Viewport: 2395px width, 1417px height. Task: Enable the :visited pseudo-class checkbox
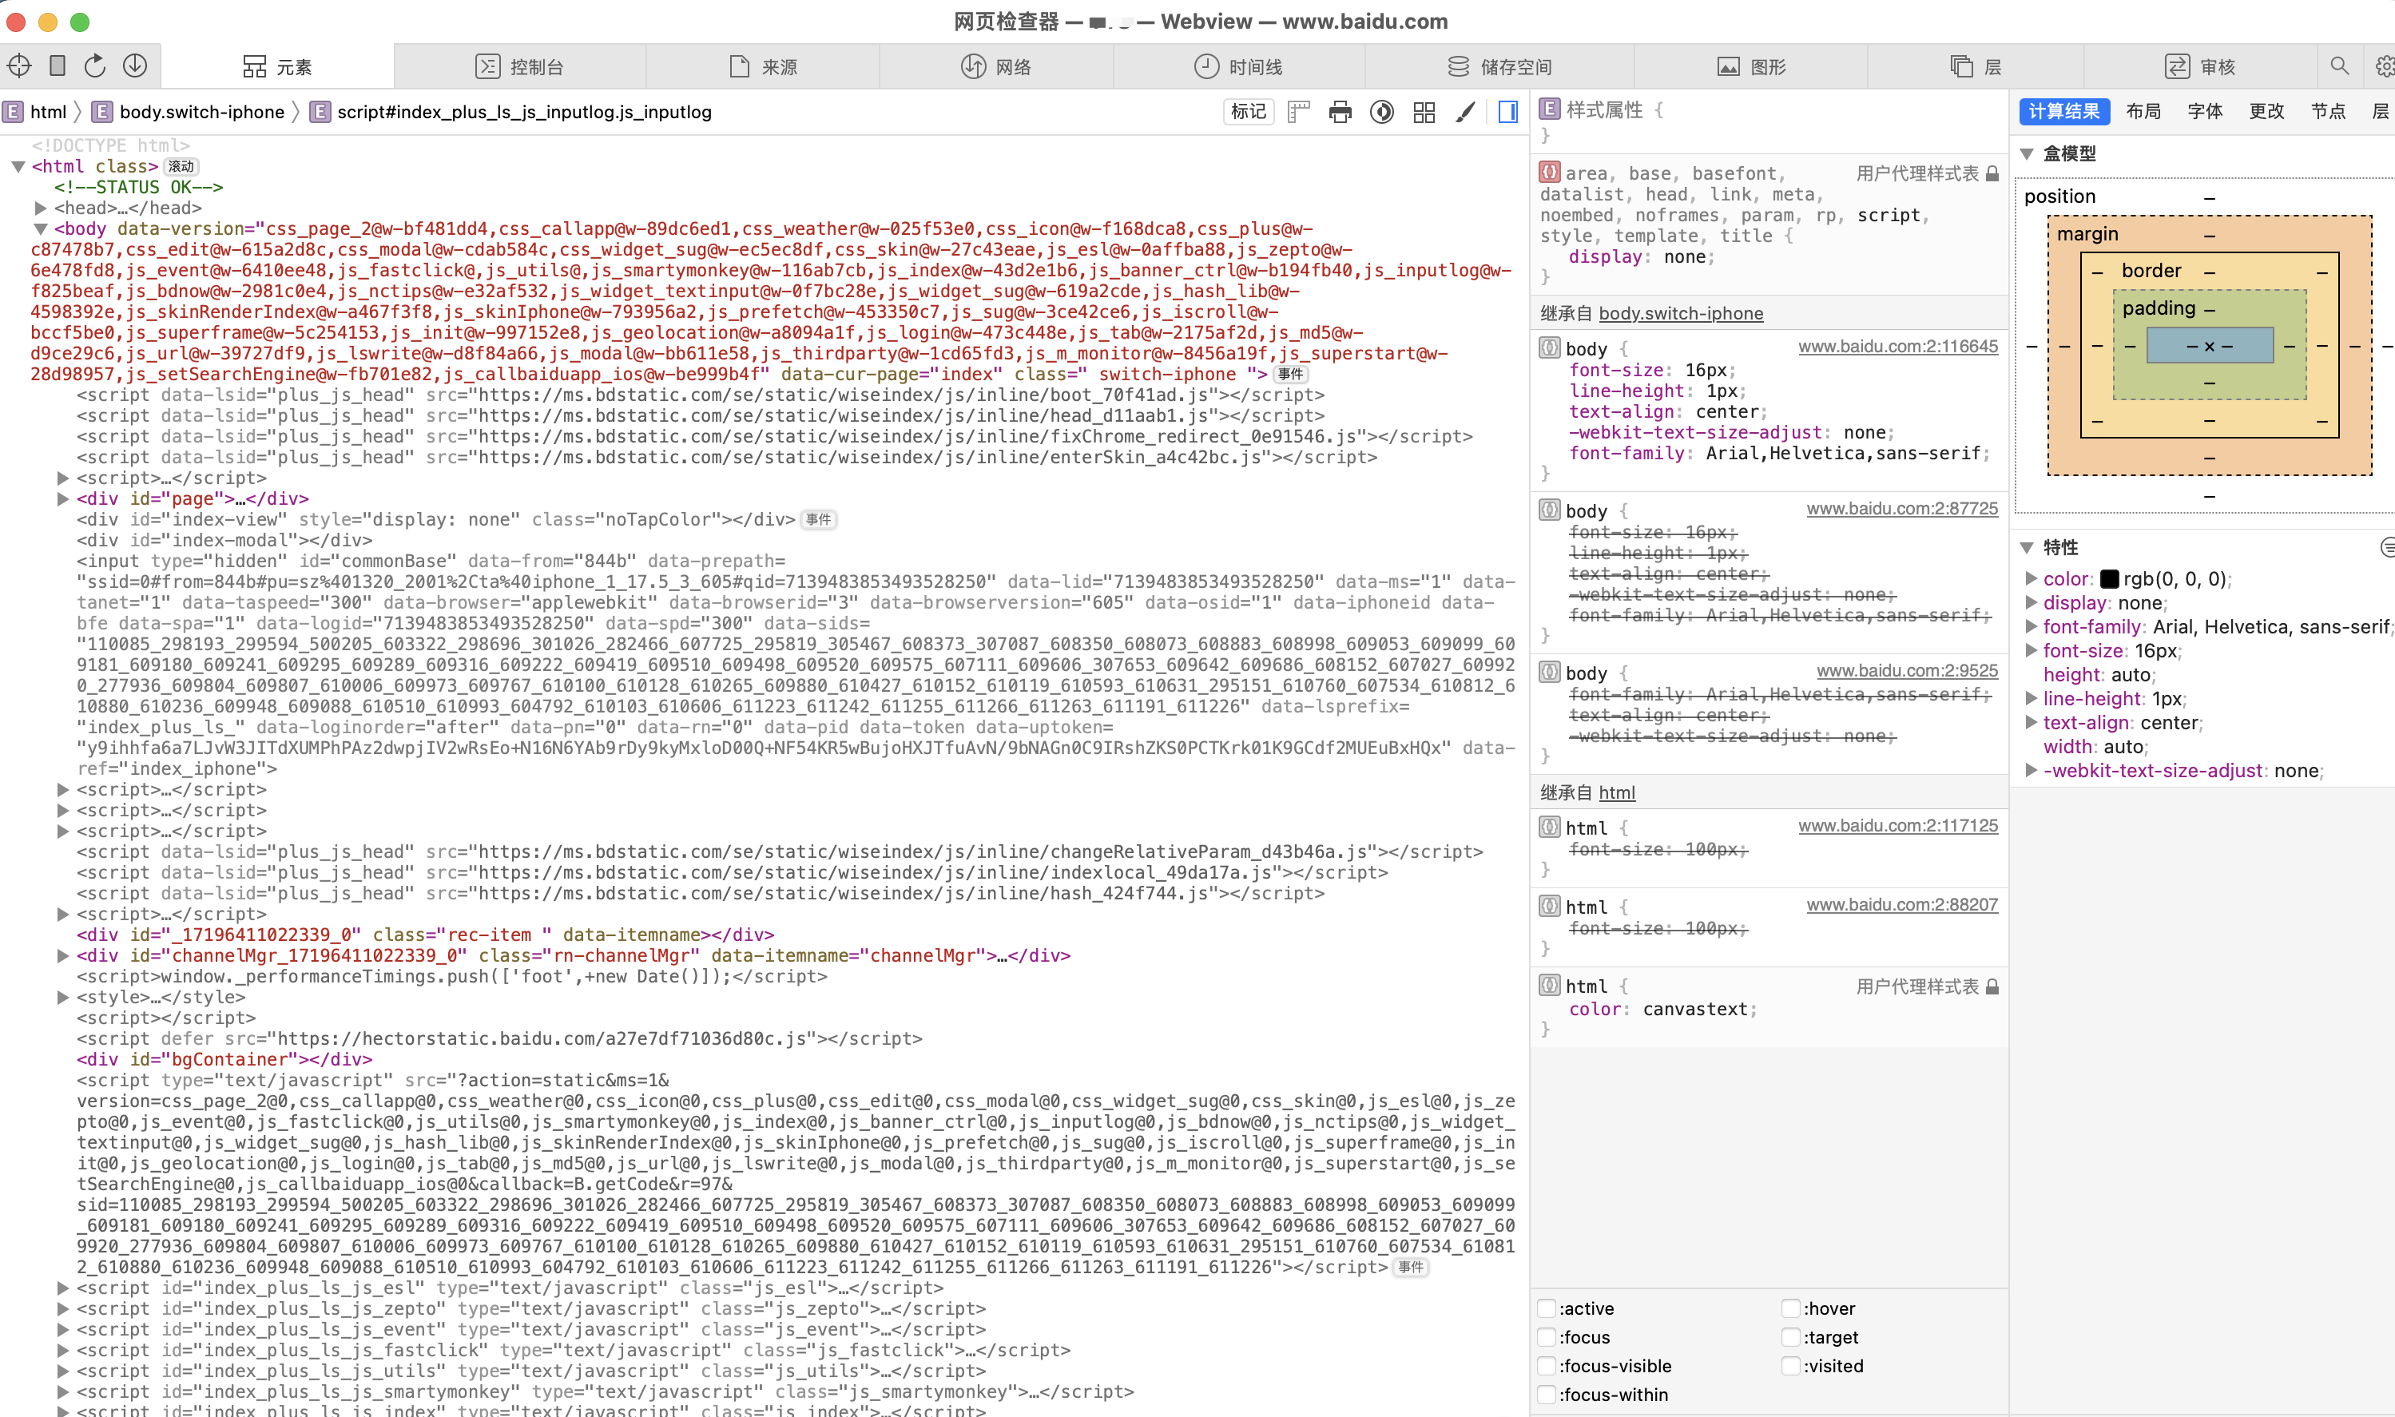[x=1790, y=1365]
